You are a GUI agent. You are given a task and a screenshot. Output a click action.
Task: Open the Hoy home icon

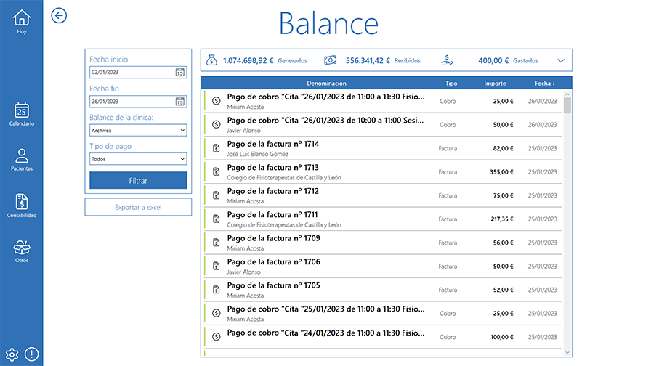(22, 20)
